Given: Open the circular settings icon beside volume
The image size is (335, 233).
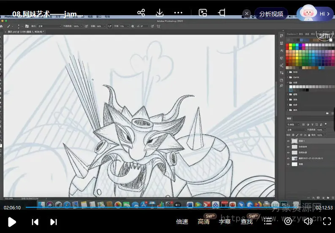Looking at the screenshot, I should [x=288, y=221].
